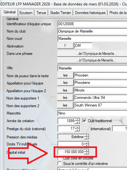
Task: Decrease Année de création with down arrow
Action: pos(77,122)
